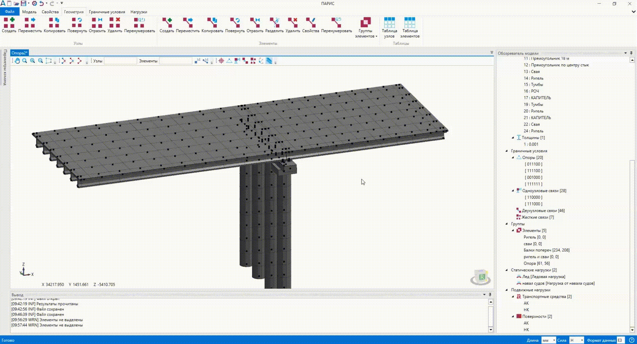This screenshot has height=344, width=637.
Task: Open Таблица узлов
Action: [389, 27]
